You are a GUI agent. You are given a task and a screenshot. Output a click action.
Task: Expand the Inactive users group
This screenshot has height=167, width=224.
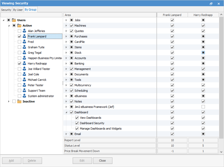click(x=9, y=101)
